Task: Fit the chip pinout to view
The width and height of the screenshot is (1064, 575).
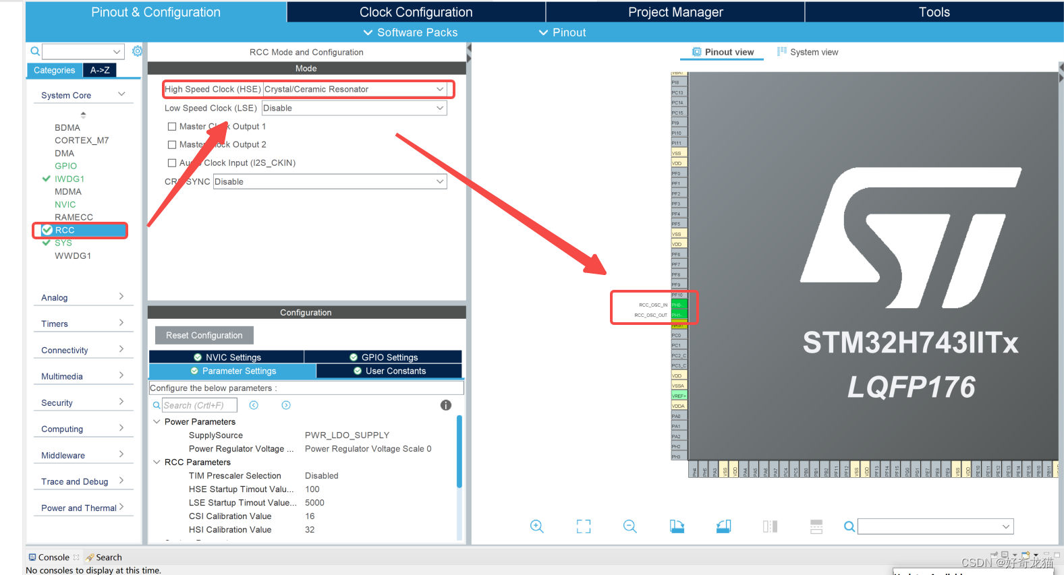Action: (x=584, y=526)
